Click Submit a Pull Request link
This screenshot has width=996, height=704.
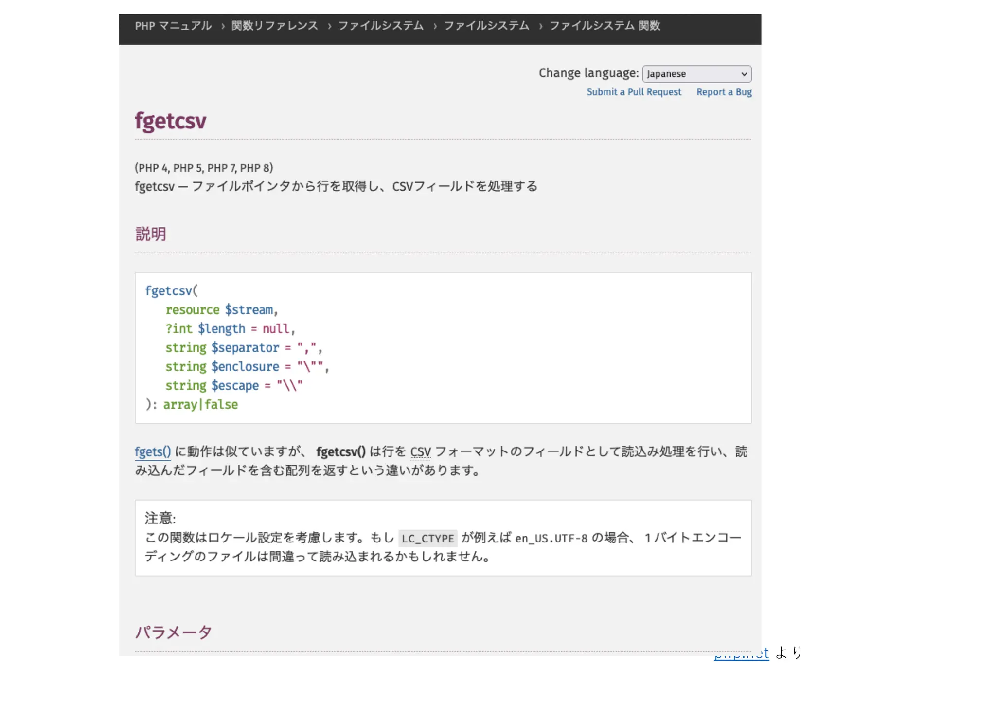[634, 92]
